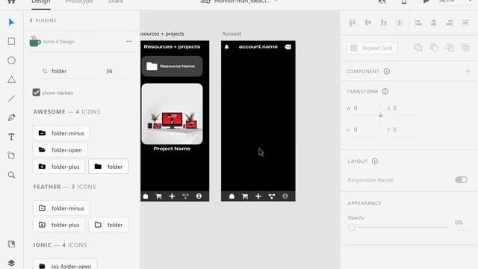
Task: Add a component with plus button
Action: 468,72
